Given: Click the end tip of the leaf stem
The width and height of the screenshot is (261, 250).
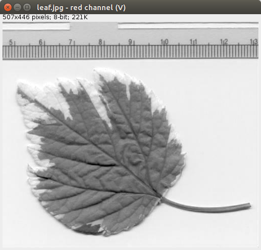Looking at the screenshot, I should click(250, 205).
